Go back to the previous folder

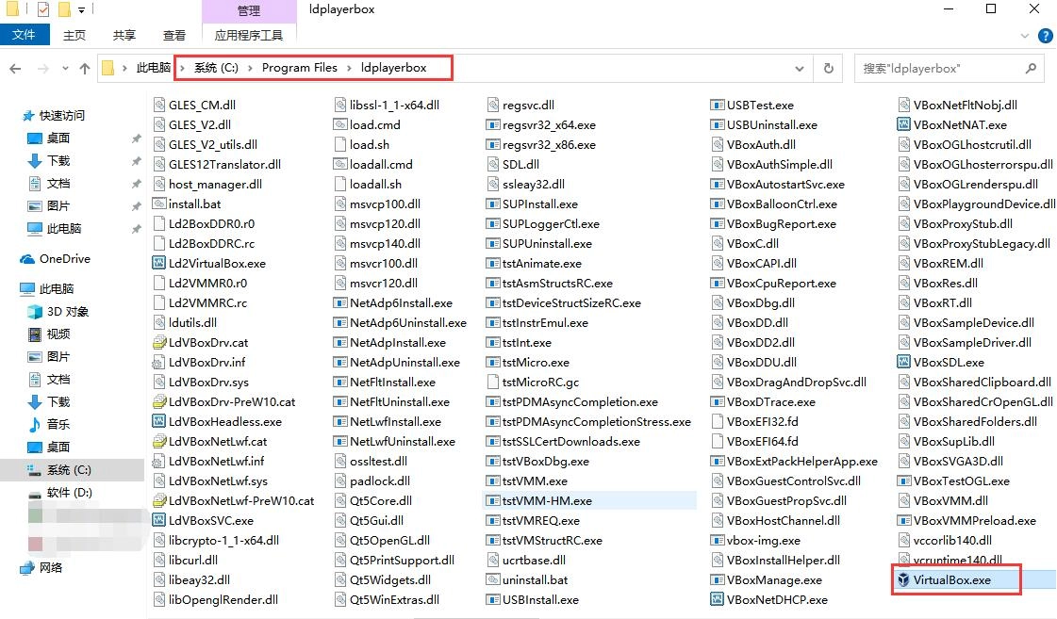pos(15,69)
